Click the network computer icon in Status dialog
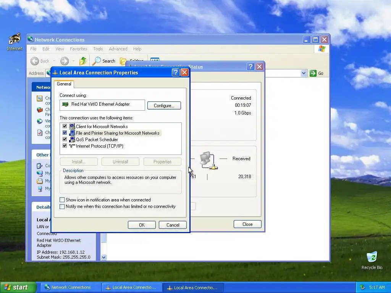391x293 pixels. (x=208, y=161)
